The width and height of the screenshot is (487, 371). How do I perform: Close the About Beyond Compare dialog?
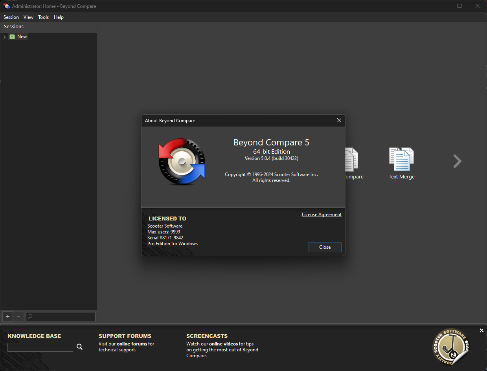[x=325, y=247]
